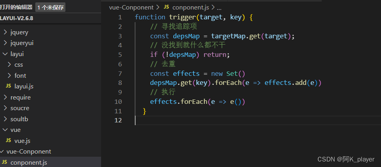The height and width of the screenshot is (167, 381).
Task: Select the vue folder name
Action: (x=15, y=130)
